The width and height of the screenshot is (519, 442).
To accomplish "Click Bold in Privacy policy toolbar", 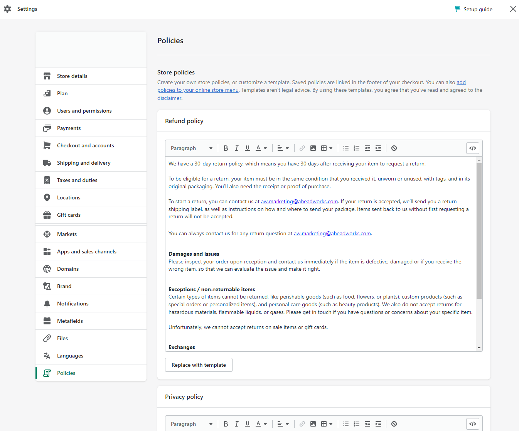I will pyautogui.click(x=226, y=424).
